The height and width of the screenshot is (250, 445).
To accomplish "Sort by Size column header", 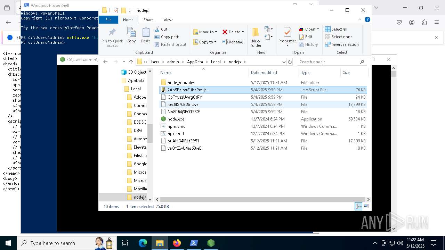I will coord(354,73).
